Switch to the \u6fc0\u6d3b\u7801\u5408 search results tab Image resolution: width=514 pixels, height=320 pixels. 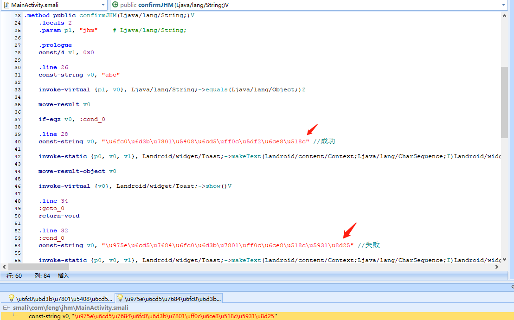coord(61,298)
